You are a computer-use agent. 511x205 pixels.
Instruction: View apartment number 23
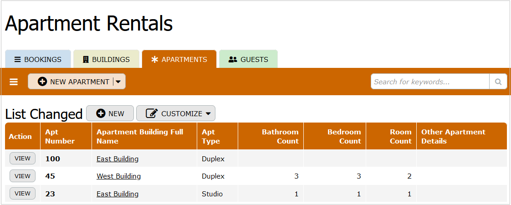[x=22, y=193]
